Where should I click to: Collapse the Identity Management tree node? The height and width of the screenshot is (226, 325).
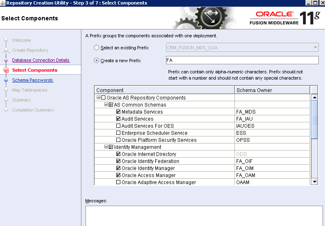coord(106,147)
